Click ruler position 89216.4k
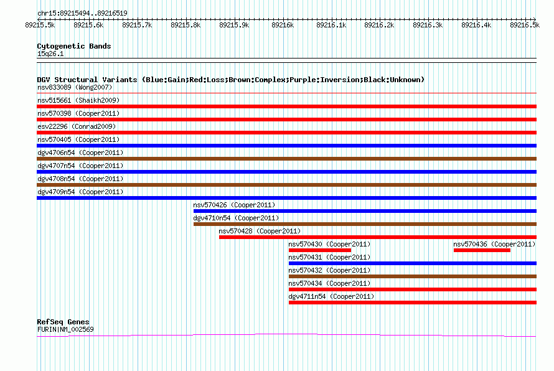Image resolution: width=554 pixels, height=371 pixels. 476,25
